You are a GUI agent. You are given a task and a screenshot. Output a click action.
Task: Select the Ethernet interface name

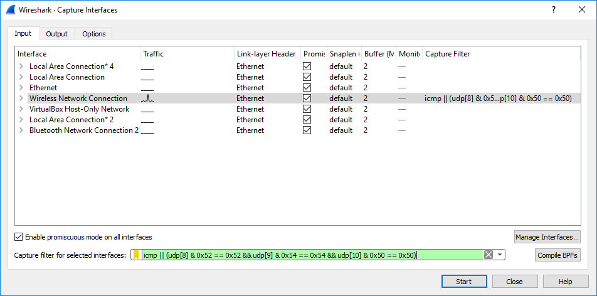(x=43, y=88)
